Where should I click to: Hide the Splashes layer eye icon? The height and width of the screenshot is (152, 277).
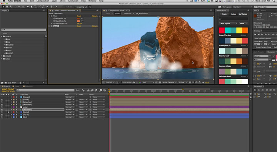(x=2, y=102)
